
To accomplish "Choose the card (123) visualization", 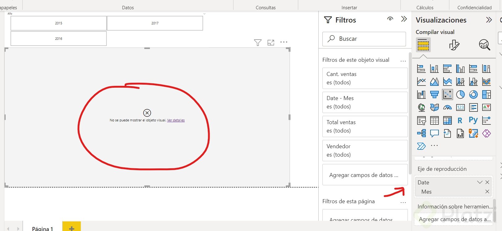I will 460,107.
